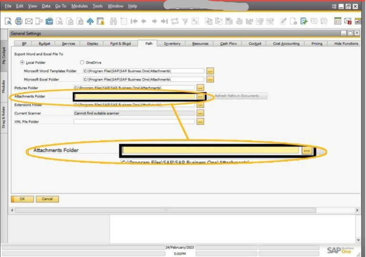Image resolution: width=366 pixels, height=257 pixels.
Task: Switch to the Display tab
Action: pyautogui.click(x=92, y=44)
